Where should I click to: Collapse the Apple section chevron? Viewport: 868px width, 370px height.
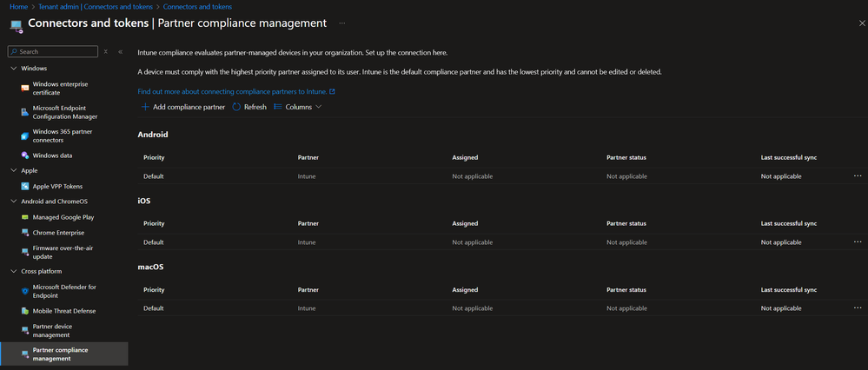(x=13, y=171)
